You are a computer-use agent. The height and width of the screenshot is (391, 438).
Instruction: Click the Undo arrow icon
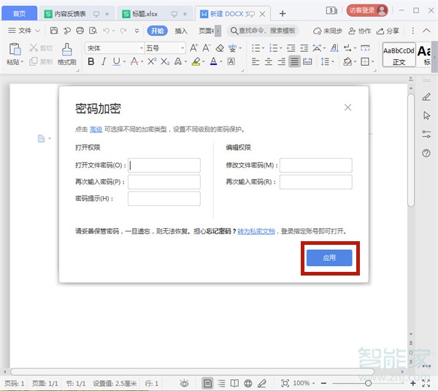pos(106,31)
